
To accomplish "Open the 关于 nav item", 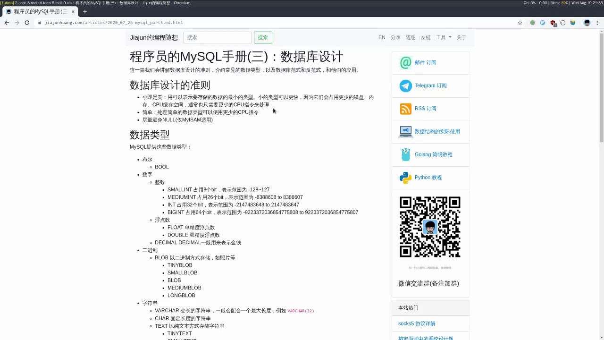I will pyautogui.click(x=461, y=37).
